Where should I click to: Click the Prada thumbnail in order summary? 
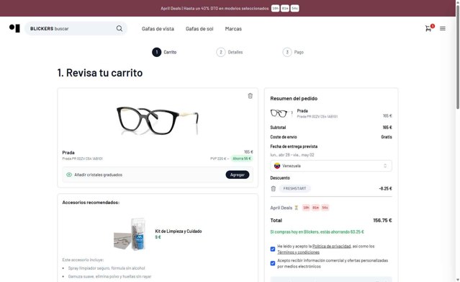(281, 113)
